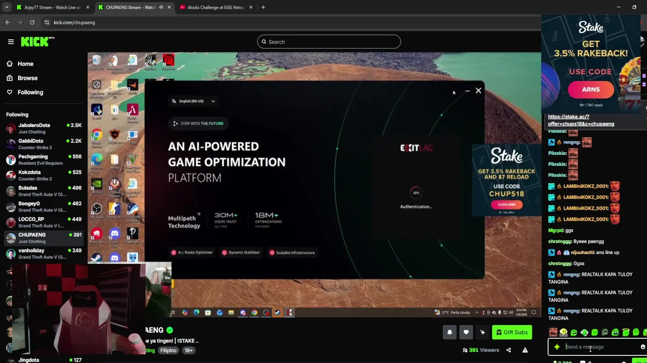Click A.I. Route Optimizer tag
This screenshot has height=363, width=647.
point(192,253)
